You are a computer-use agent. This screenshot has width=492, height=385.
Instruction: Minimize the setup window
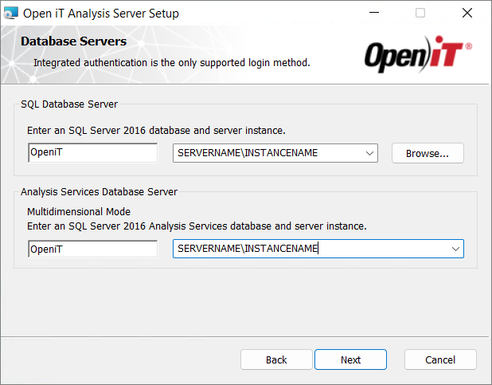pyautogui.click(x=374, y=13)
